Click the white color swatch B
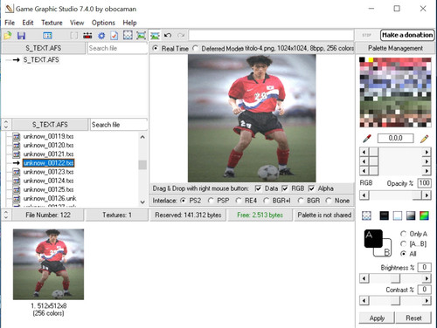The image size is (437, 328). click(x=386, y=251)
